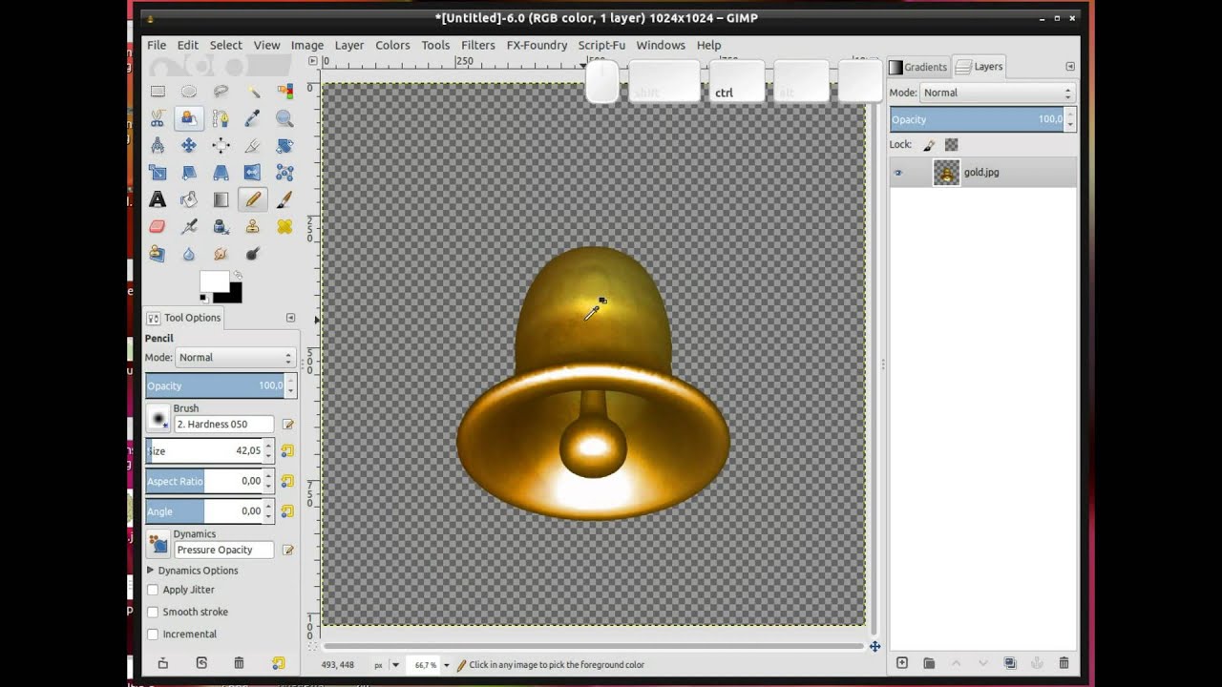
Task: Select the Heal tool
Action: click(284, 226)
